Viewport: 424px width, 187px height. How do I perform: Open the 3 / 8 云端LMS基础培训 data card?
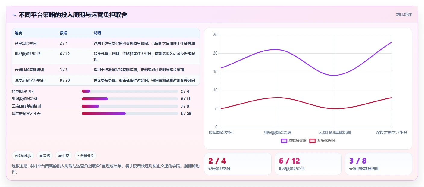[x=379, y=164]
